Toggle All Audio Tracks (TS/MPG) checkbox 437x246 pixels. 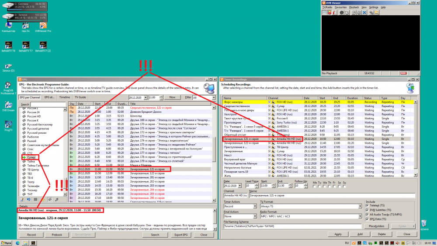click(366, 214)
